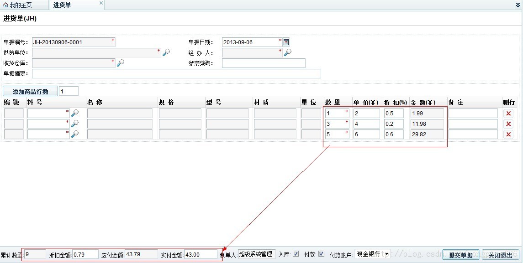Screen dimensions: 523x263
Task: Click the 关闭退出 button
Action: (x=500, y=255)
